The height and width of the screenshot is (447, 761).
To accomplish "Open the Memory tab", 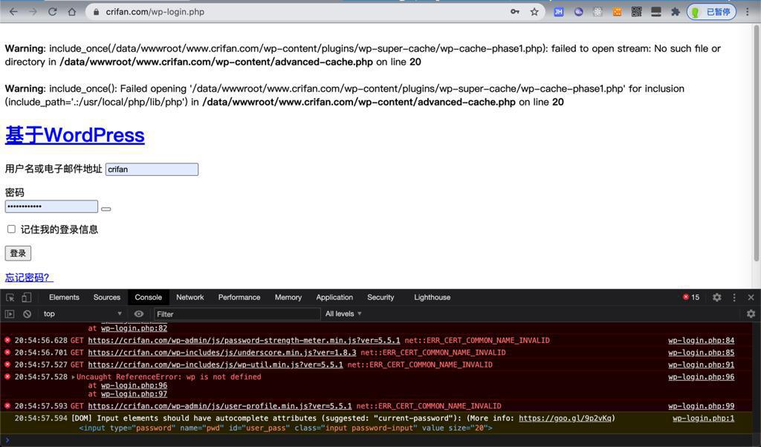I will pyautogui.click(x=288, y=297).
